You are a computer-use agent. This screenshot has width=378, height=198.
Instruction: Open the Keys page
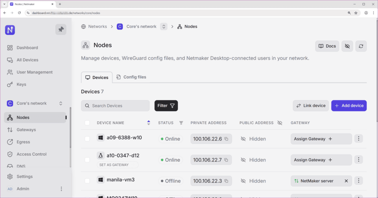pos(16,84)
